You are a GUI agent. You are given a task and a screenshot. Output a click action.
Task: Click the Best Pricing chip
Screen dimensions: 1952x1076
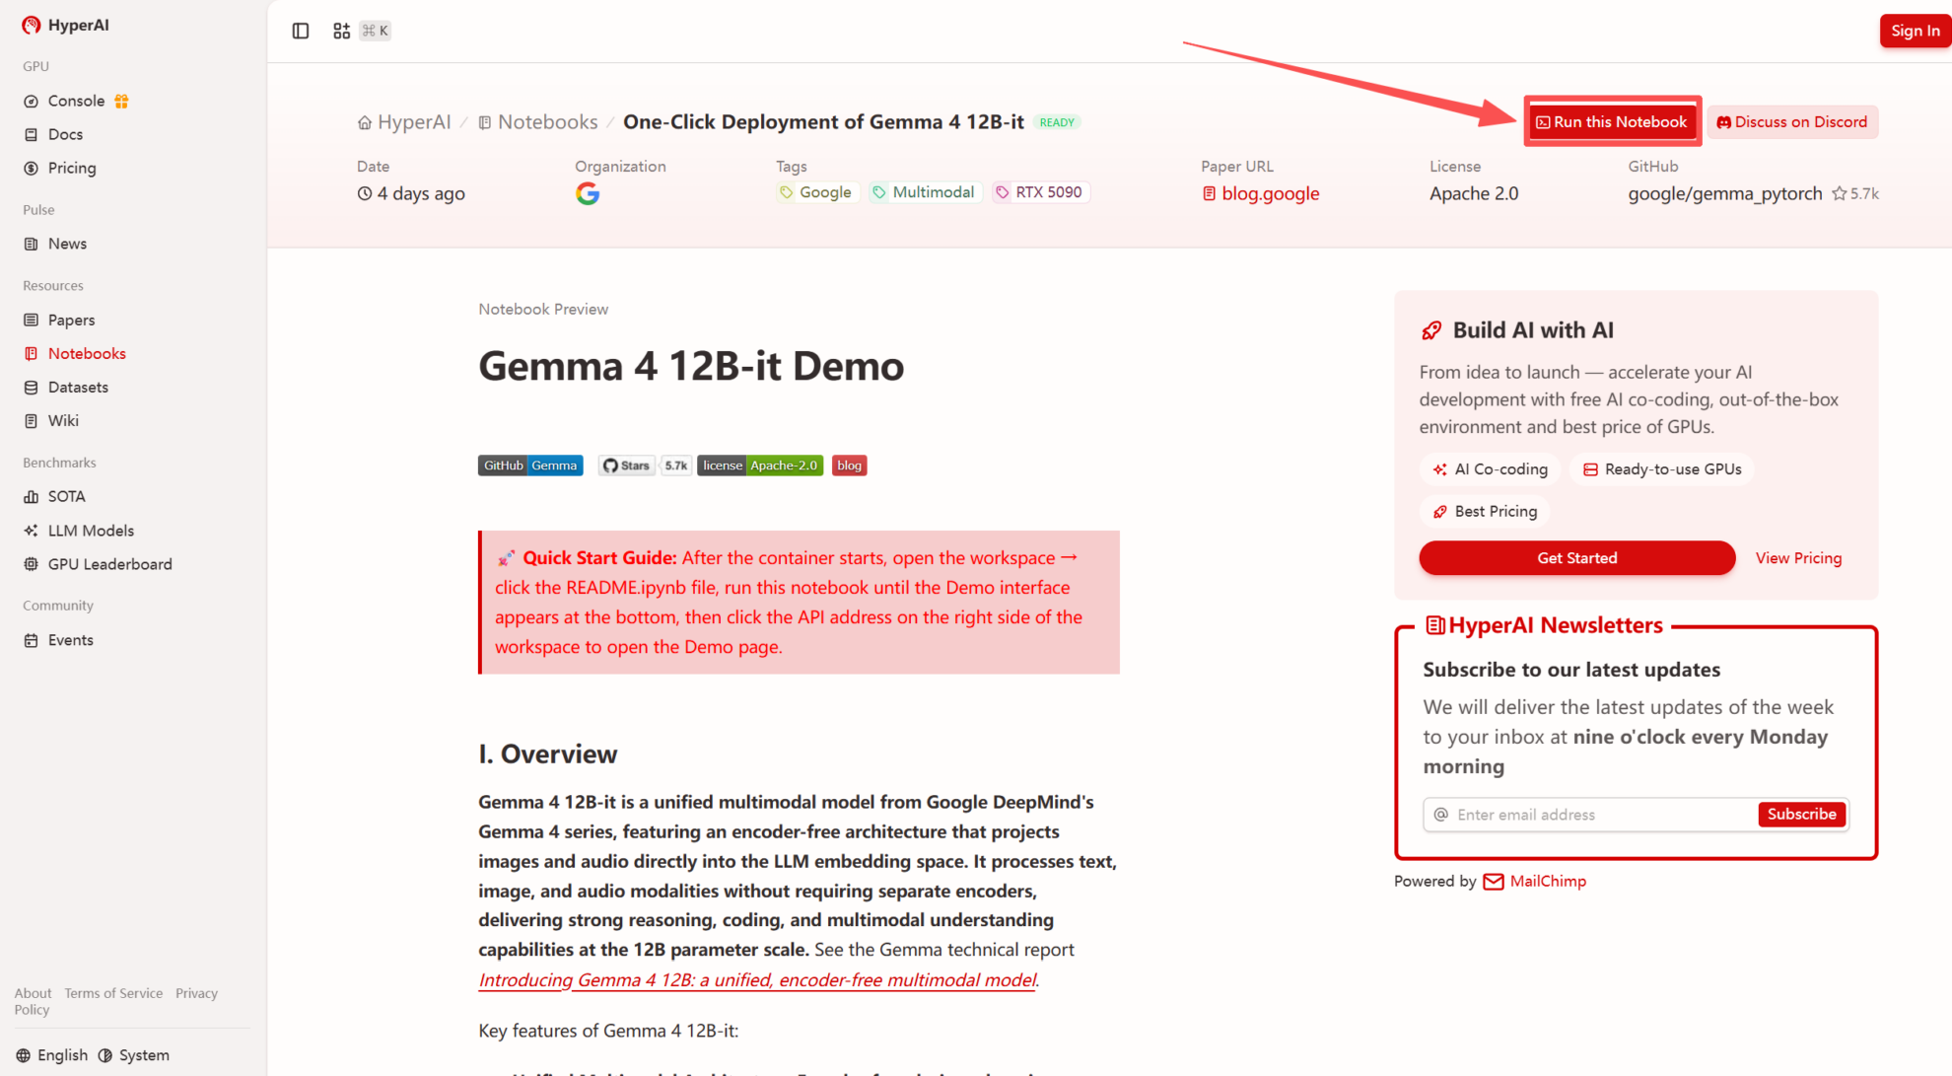pyautogui.click(x=1485, y=511)
